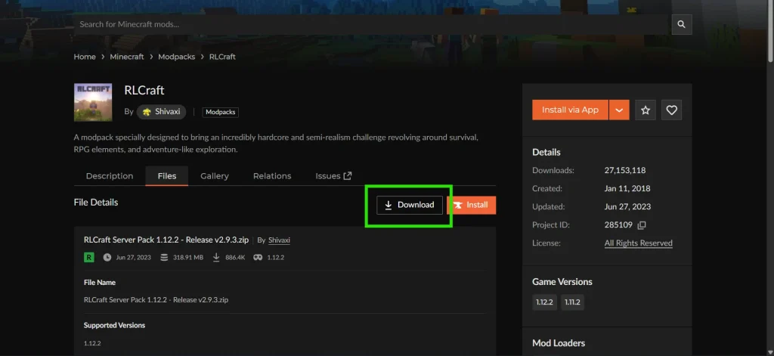Open the All Rights Reserved license link
This screenshot has width=774, height=356.
tap(638, 243)
